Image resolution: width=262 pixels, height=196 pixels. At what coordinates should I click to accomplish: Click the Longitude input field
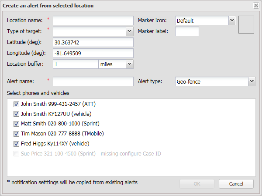point(93,53)
